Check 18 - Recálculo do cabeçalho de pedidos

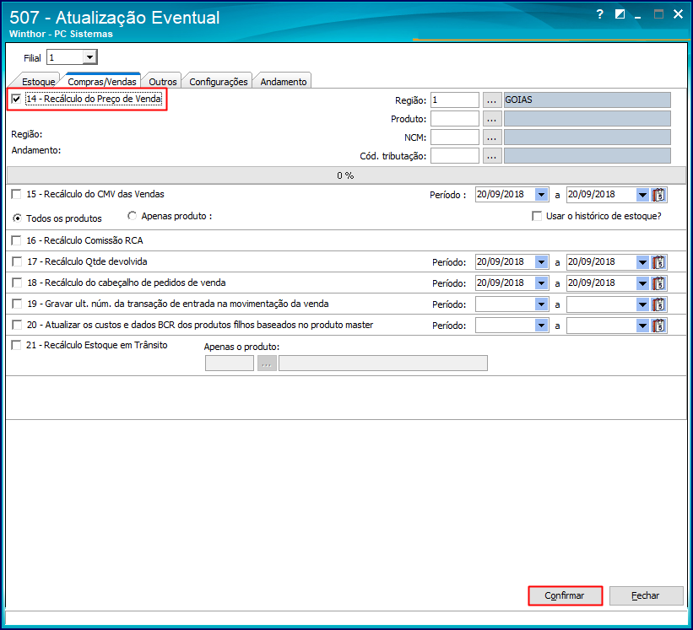16,283
